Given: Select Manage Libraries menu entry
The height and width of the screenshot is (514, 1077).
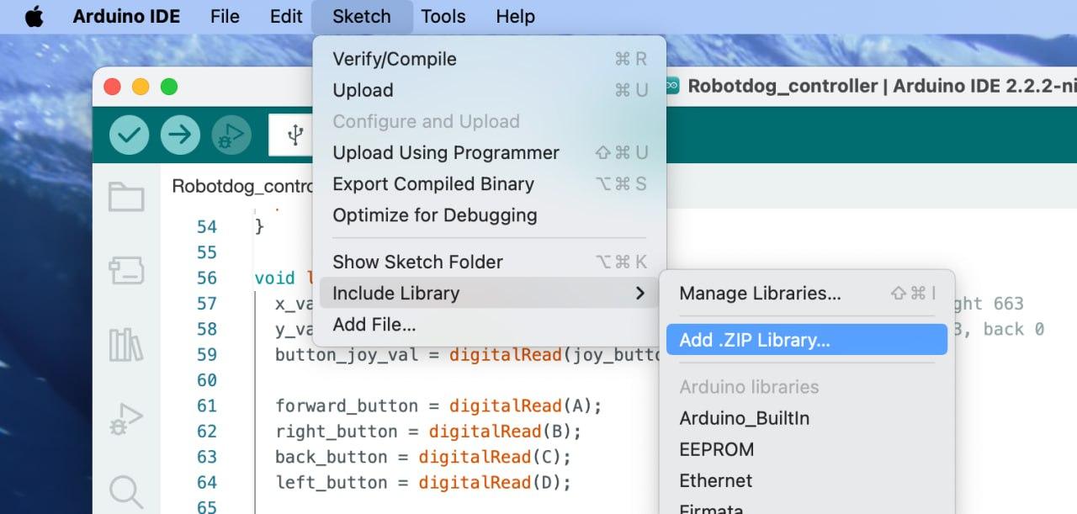Looking at the screenshot, I should pos(760,294).
